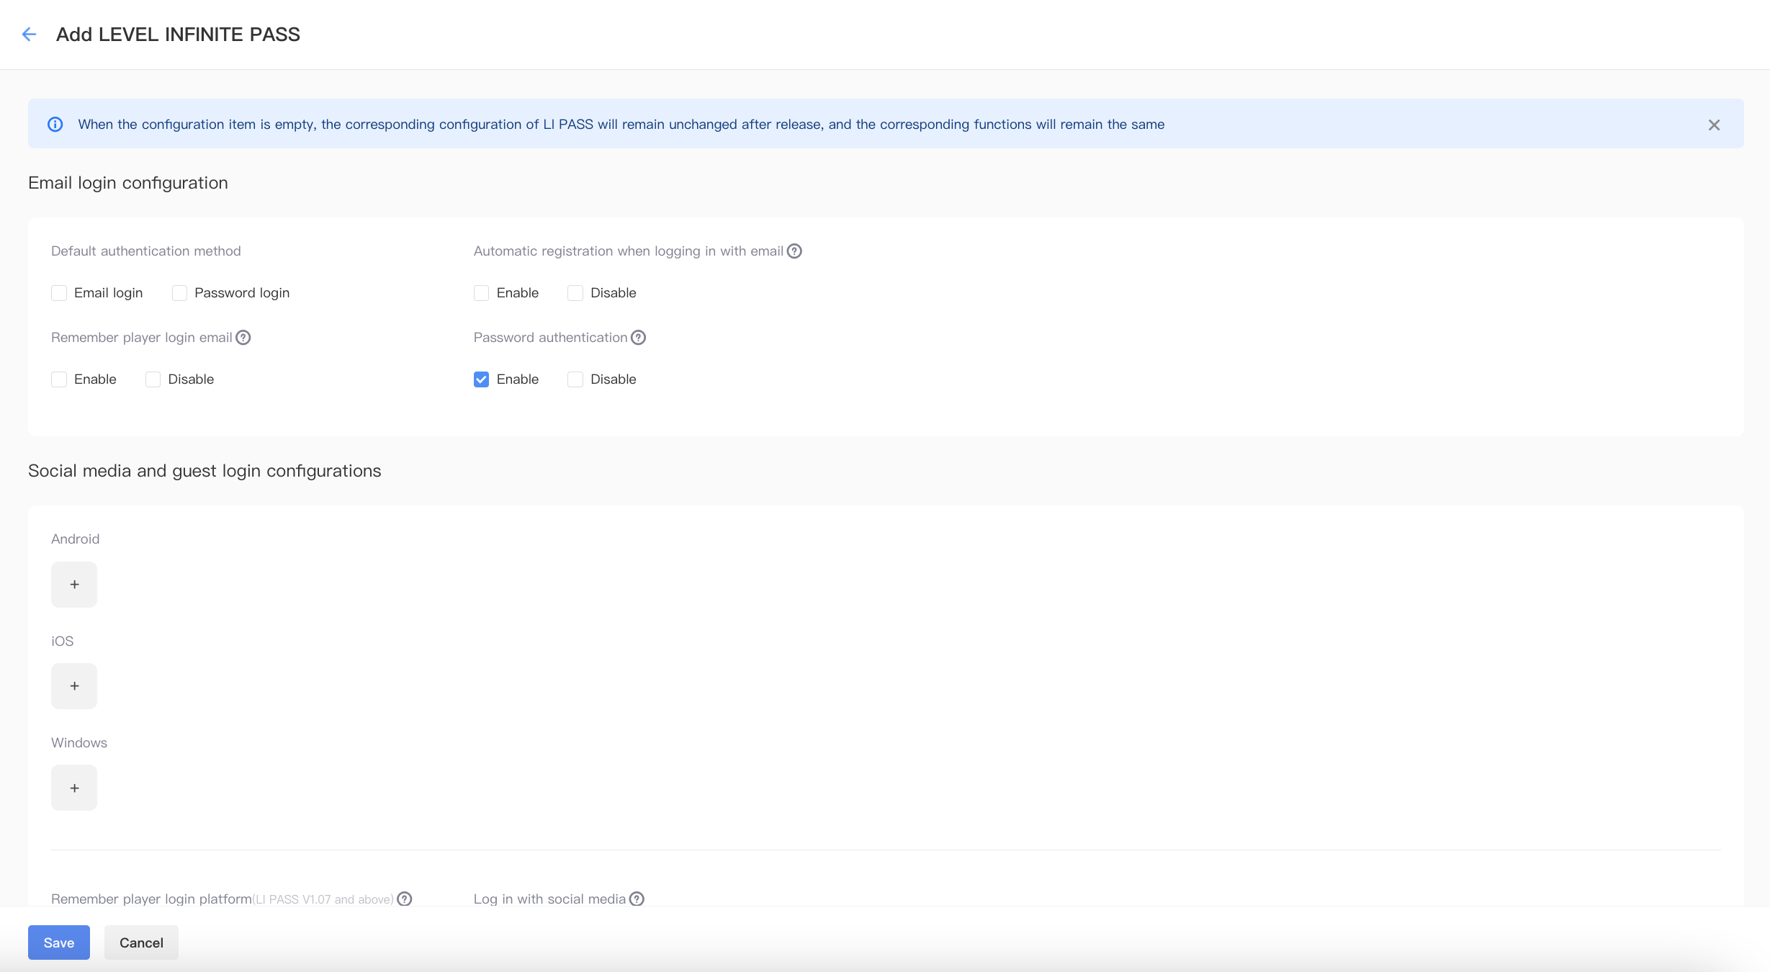Click the page title text input area
The width and height of the screenshot is (1770, 972).
pyautogui.click(x=179, y=34)
